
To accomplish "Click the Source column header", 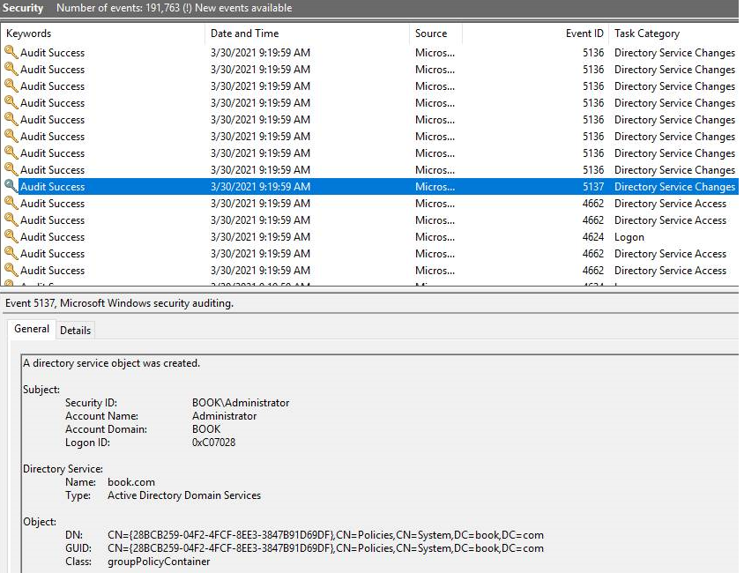I will 431,33.
